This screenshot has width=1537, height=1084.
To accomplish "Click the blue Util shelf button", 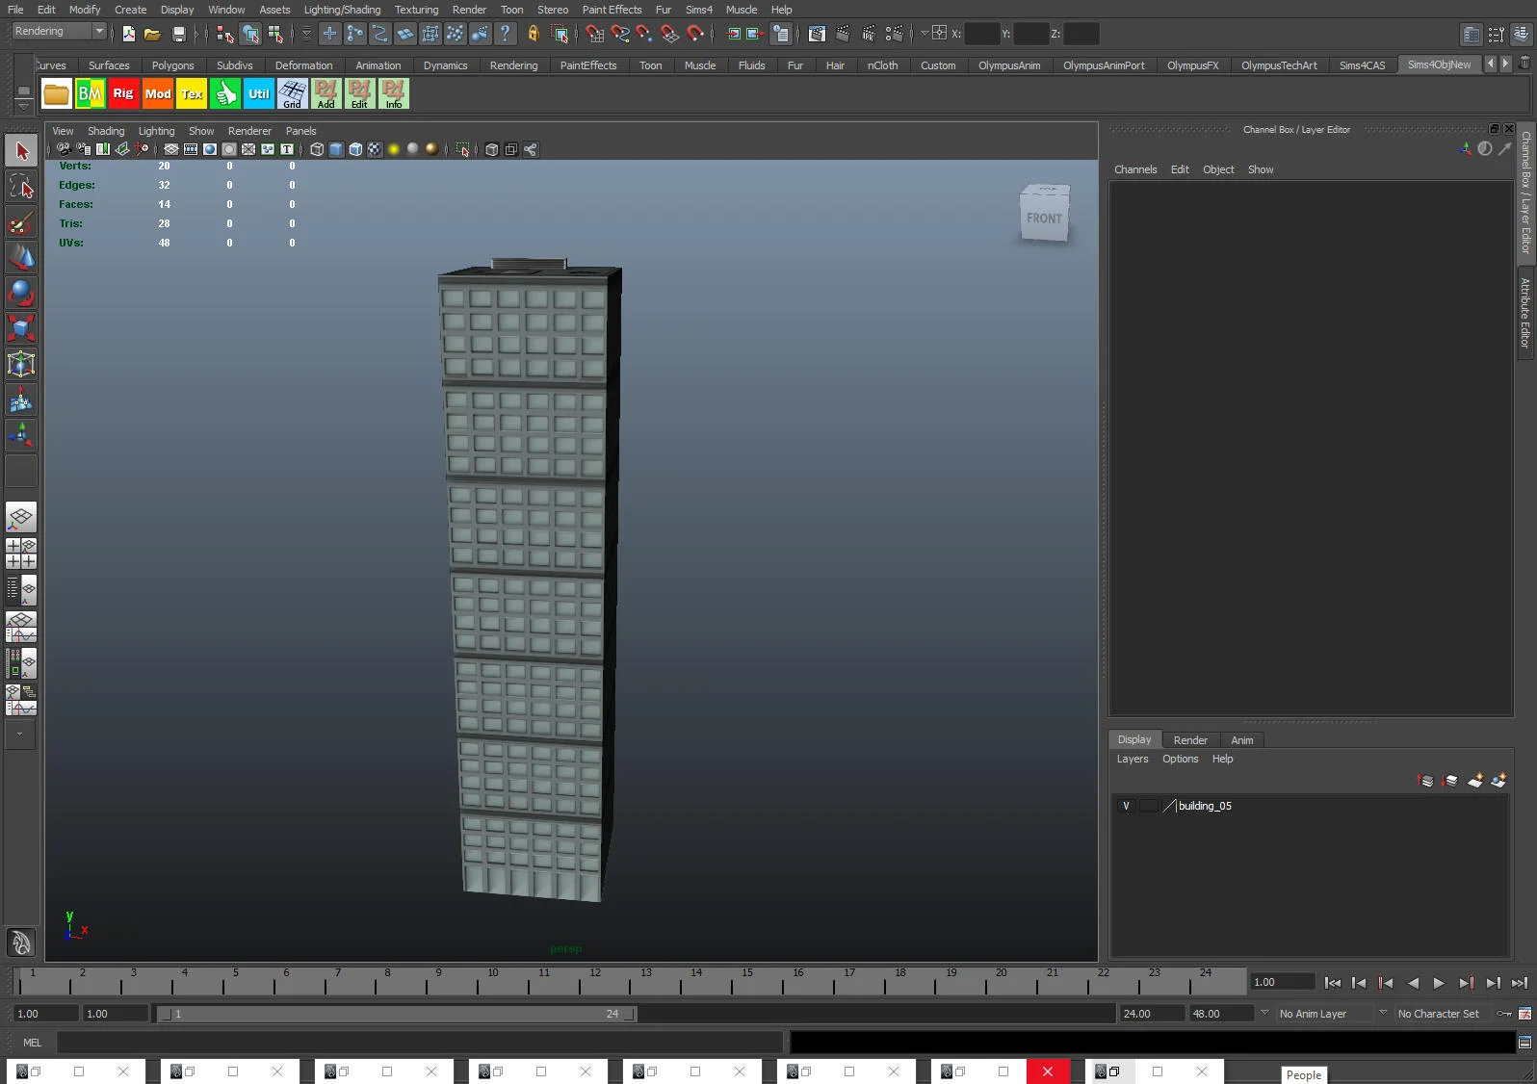I will (259, 93).
